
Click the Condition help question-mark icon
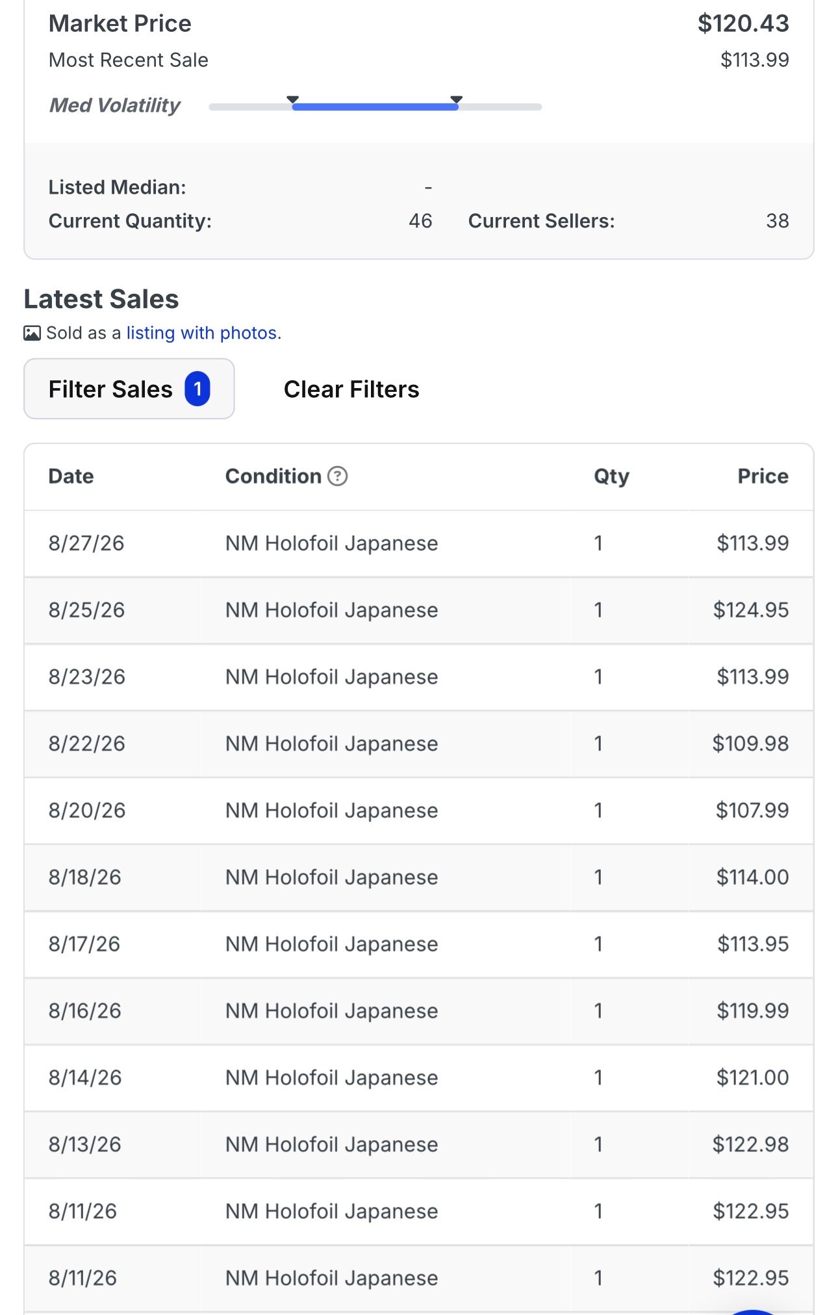(337, 476)
